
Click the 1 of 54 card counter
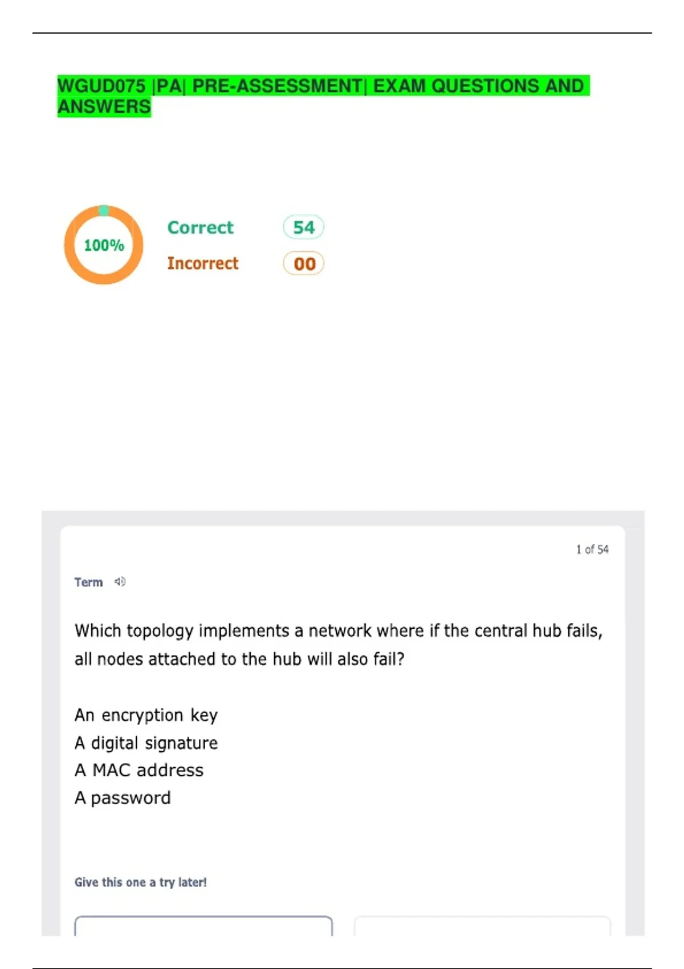592,549
